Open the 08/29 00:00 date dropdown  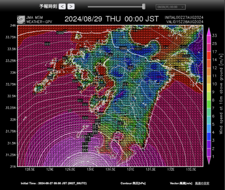(x=171, y=7)
